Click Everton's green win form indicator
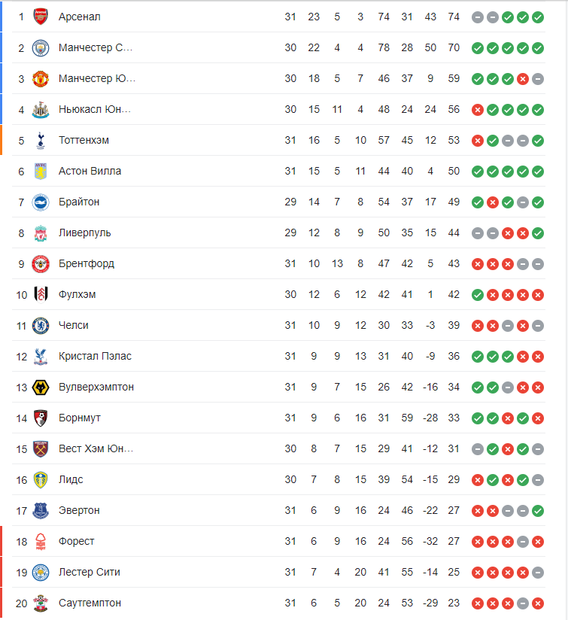 (537, 510)
